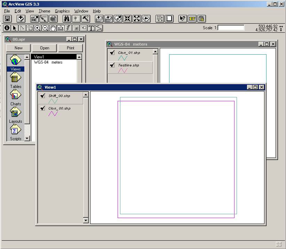The width and height of the screenshot is (286, 249).
Task: Select the Pointer arrow tool
Action: (15, 28)
